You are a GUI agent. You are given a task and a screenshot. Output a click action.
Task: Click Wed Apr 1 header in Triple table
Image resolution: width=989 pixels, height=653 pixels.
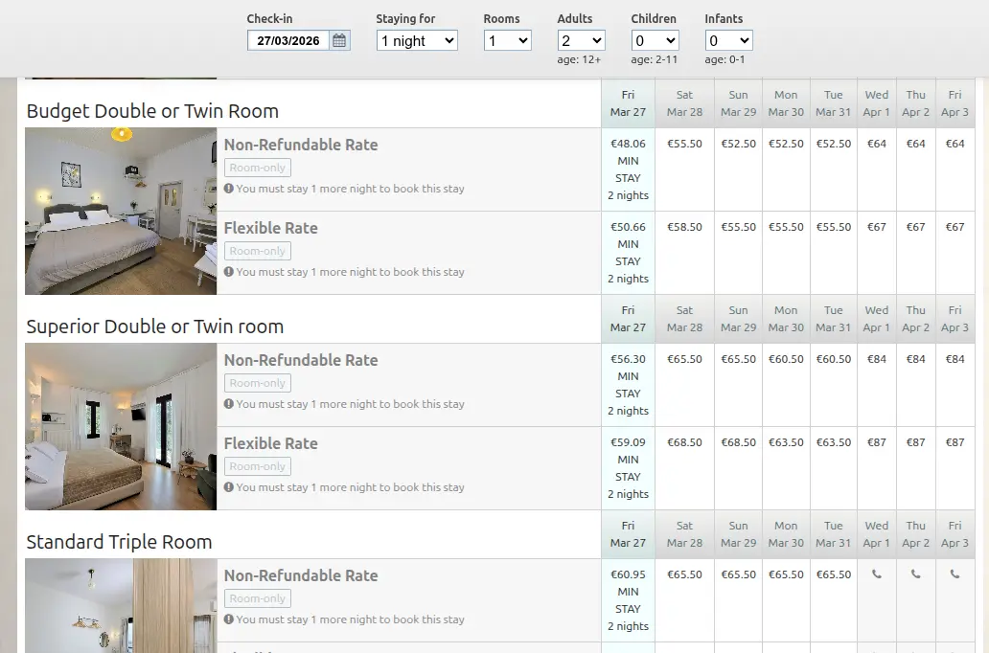click(x=877, y=534)
